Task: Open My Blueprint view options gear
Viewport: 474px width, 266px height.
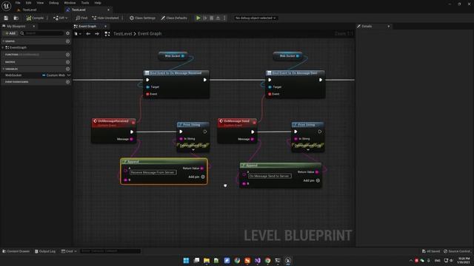Action: pos(67,33)
